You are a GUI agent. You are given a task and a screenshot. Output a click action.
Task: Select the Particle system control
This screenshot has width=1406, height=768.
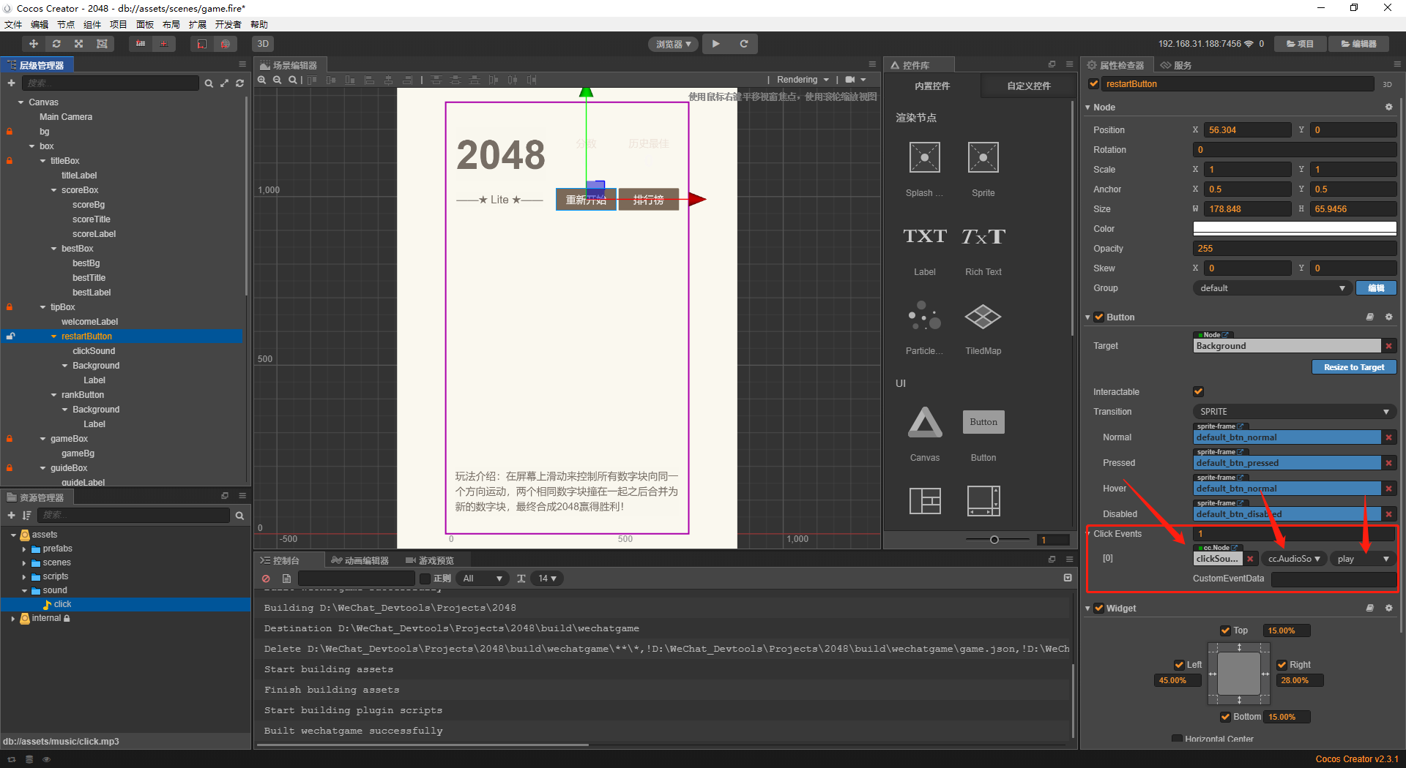coord(924,316)
